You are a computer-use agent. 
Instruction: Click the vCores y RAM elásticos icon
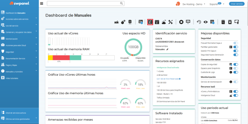pos(231,91)
